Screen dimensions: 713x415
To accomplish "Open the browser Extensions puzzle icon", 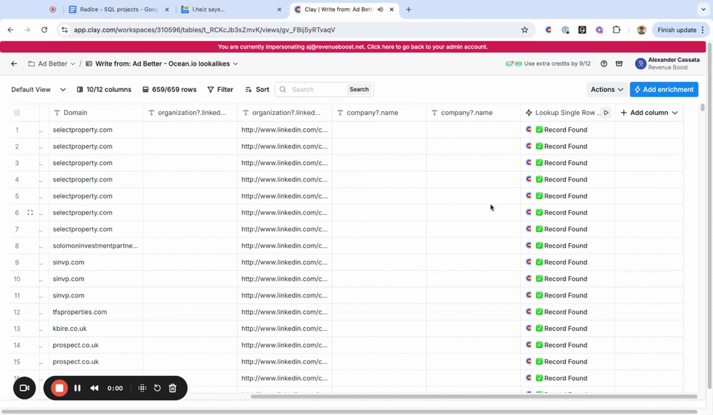I will tap(616, 30).
